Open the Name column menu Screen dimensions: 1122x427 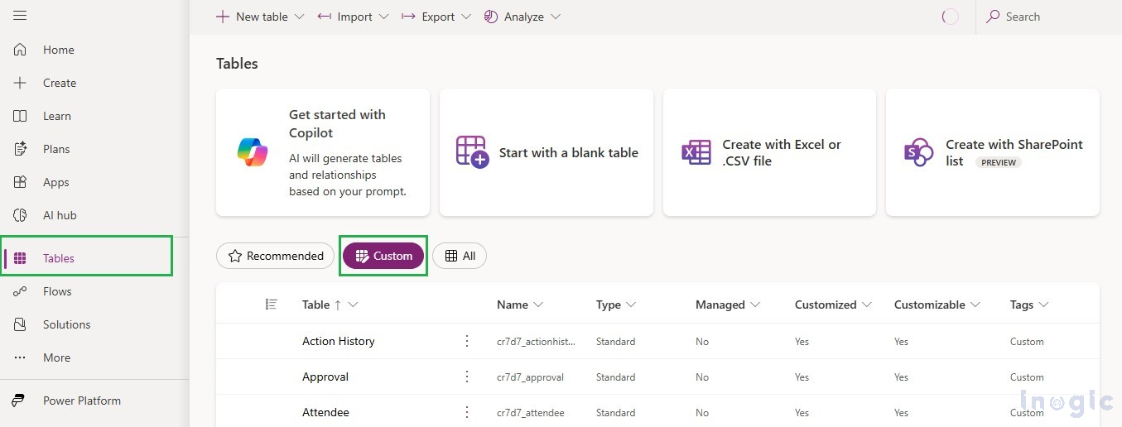(x=520, y=305)
